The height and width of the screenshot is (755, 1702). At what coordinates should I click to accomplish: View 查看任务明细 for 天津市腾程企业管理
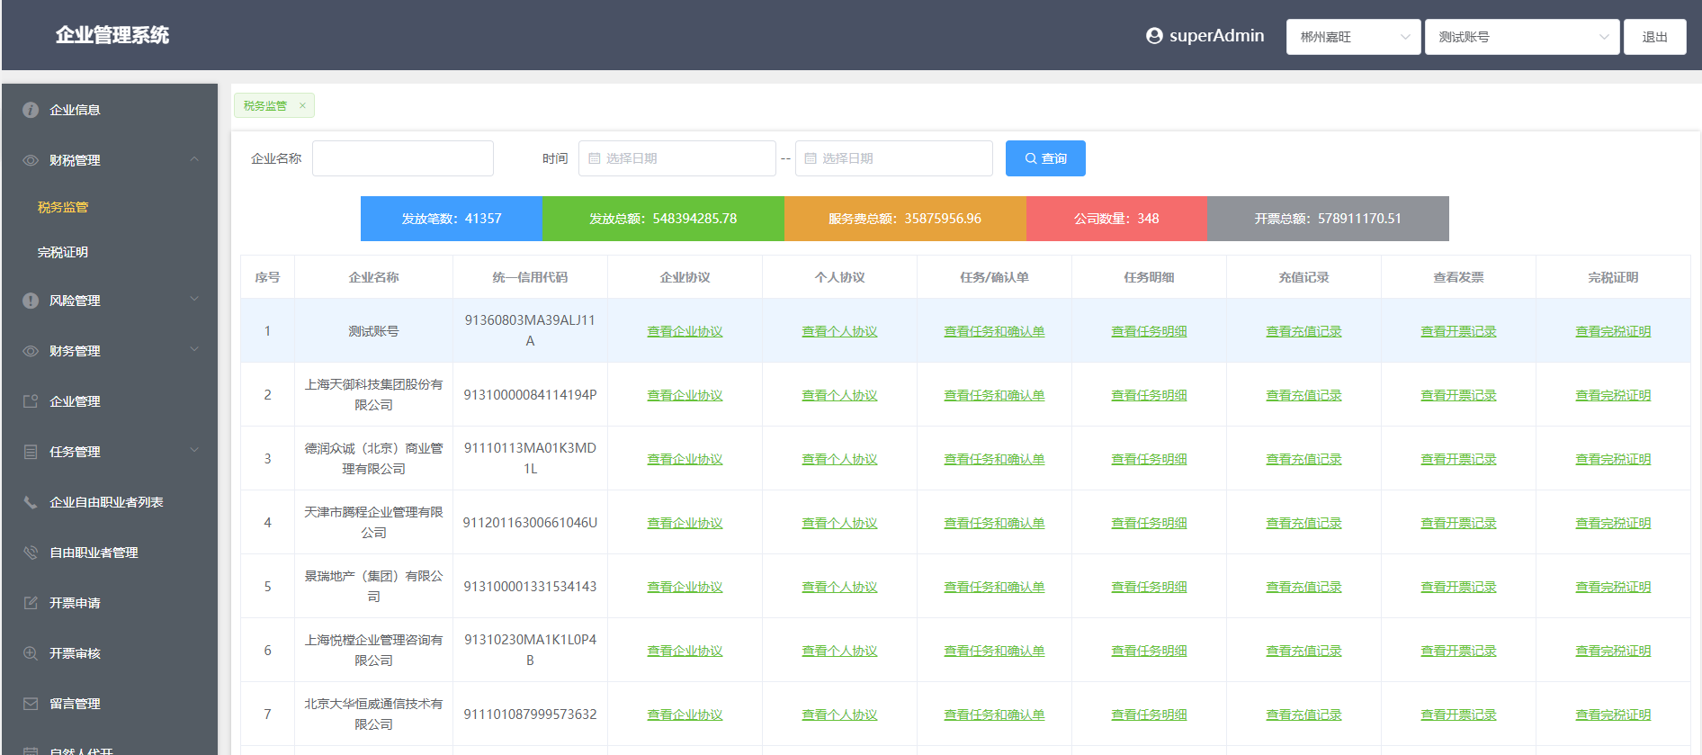point(1149,523)
